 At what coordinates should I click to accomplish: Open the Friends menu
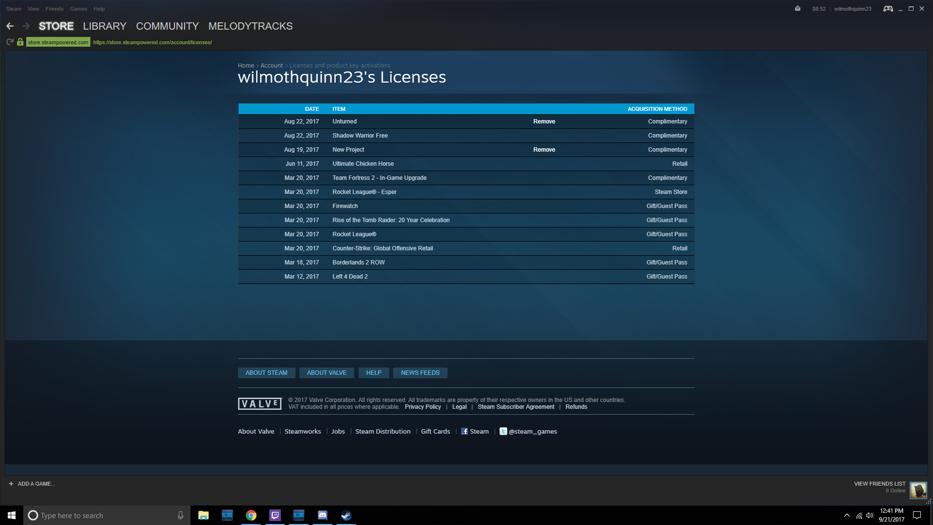(x=54, y=9)
